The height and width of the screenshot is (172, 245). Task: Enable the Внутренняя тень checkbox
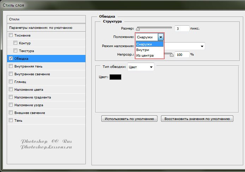coord(11,66)
